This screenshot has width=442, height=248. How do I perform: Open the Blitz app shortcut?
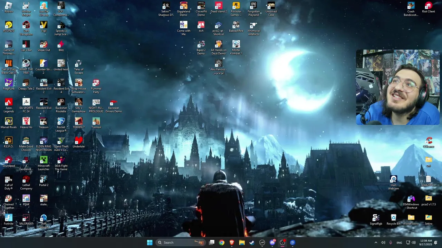click(x=61, y=46)
